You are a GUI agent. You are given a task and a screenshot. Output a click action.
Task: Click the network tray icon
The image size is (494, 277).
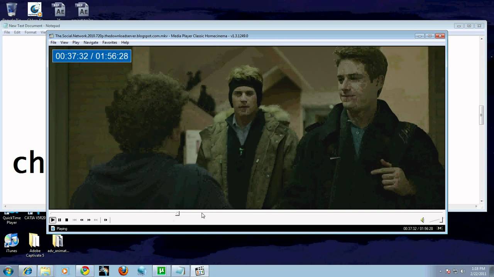click(x=455, y=271)
